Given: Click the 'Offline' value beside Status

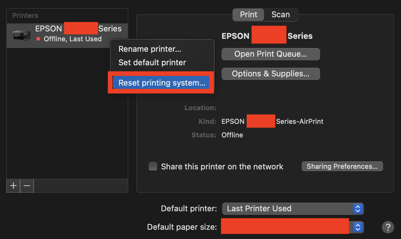Looking at the screenshot, I should pyautogui.click(x=232, y=135).
